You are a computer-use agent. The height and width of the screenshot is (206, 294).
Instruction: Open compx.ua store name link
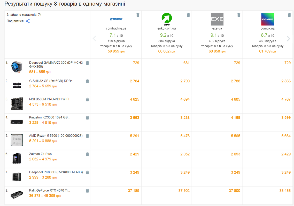[x=268, y=28]
